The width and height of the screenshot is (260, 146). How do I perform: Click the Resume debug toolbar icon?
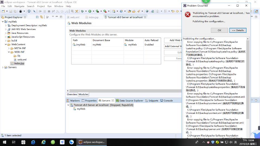click(x=40, y=11)
